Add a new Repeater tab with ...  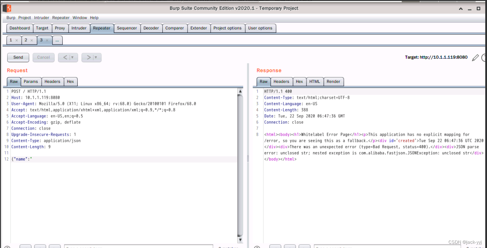tap(57, 41)
